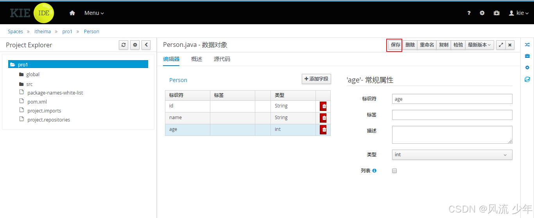Open the kie user dropdown
The image size is (534, 218).
point(518,13)
